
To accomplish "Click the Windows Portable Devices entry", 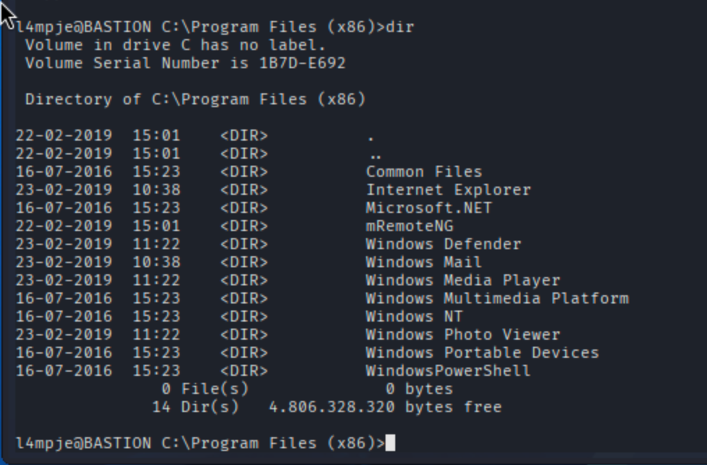I will pos(482,353).
